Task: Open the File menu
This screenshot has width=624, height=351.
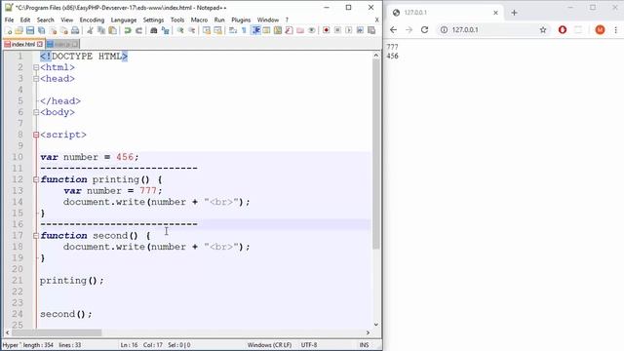Action: 9,19
